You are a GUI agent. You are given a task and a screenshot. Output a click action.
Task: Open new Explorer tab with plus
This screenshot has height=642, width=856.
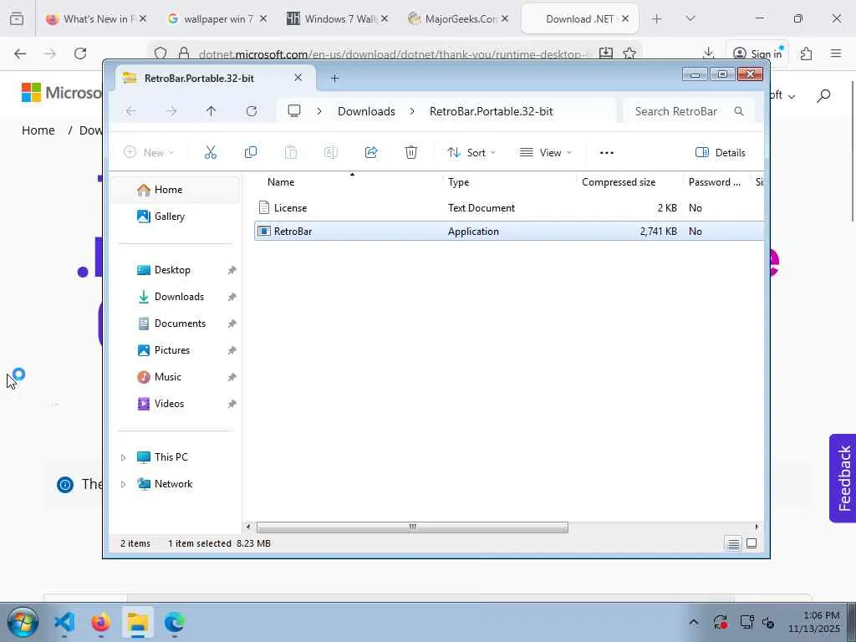click(334, 79)
